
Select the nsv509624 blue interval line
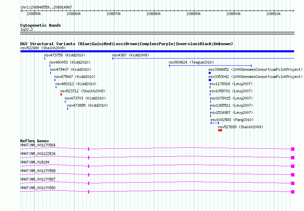(x=210, y=66)
